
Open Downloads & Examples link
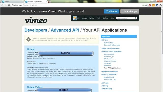pyautogui.click(x=112, y=45)
